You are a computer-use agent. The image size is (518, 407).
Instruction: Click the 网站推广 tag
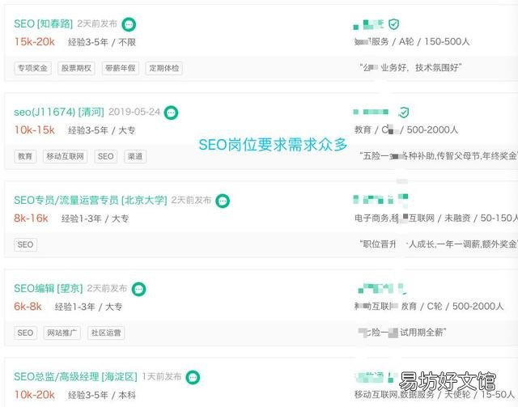click(62, 333)
